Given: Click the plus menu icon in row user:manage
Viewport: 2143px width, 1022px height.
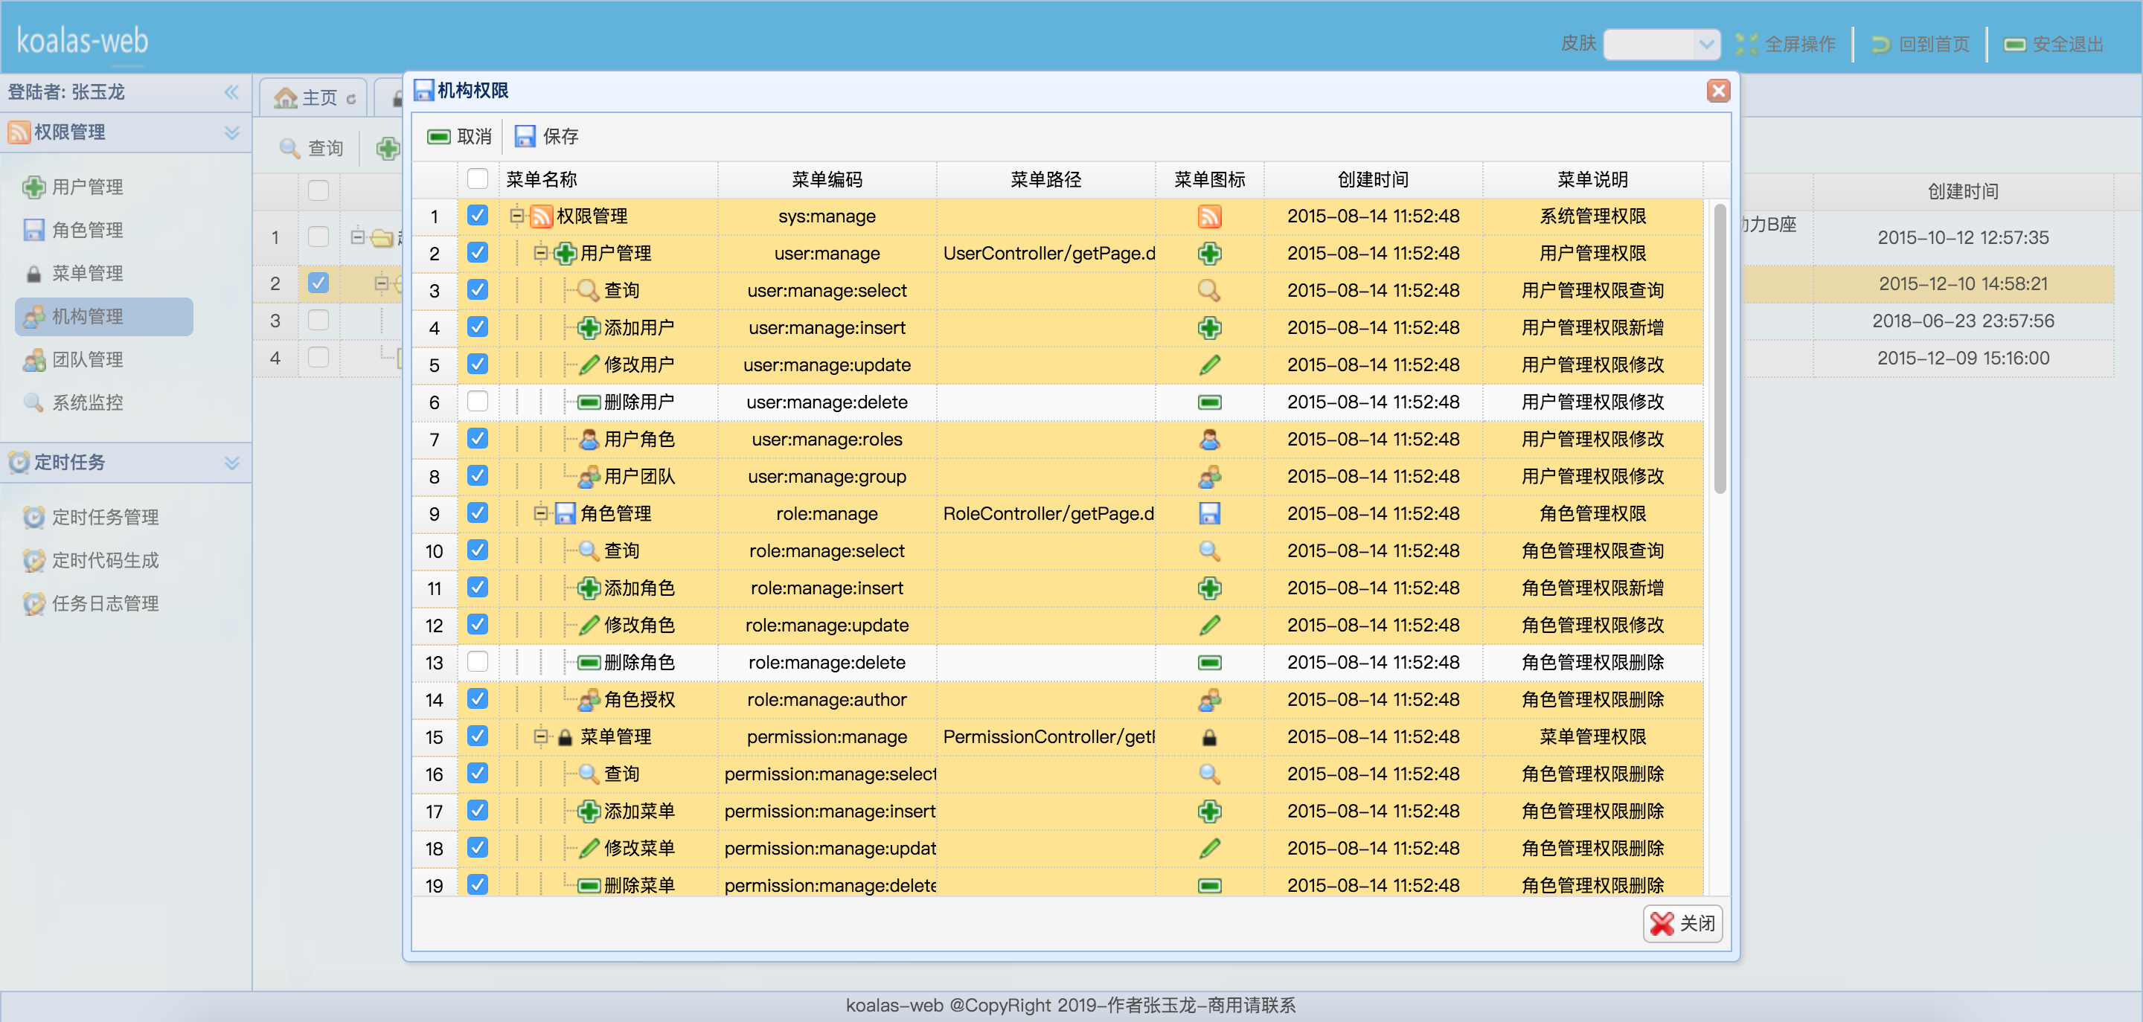Looking at the screenshot, I should [1210, 254].
